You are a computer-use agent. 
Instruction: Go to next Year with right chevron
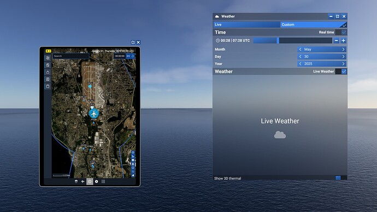343,64
